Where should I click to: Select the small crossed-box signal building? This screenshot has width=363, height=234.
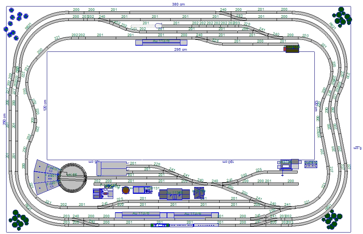[311, 164]
